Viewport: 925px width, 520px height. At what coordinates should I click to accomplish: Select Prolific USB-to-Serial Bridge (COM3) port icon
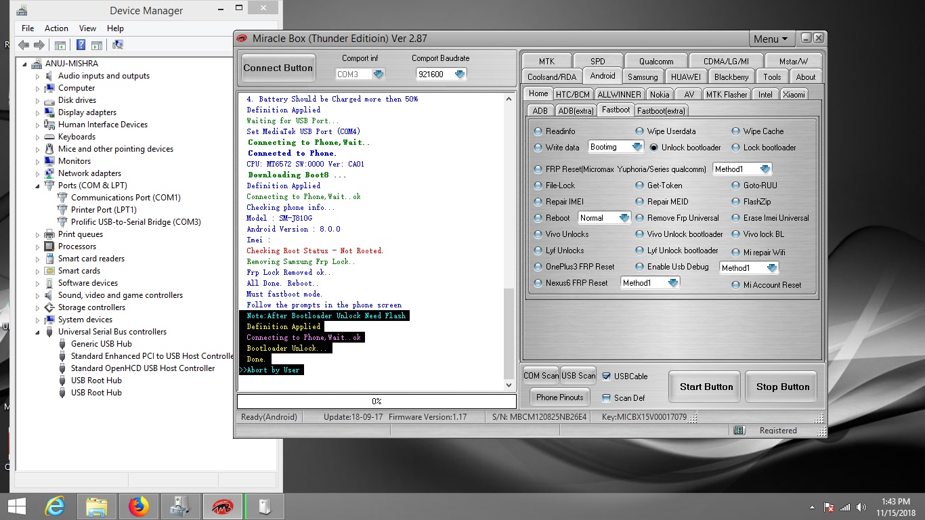click(x=62, y=222)
